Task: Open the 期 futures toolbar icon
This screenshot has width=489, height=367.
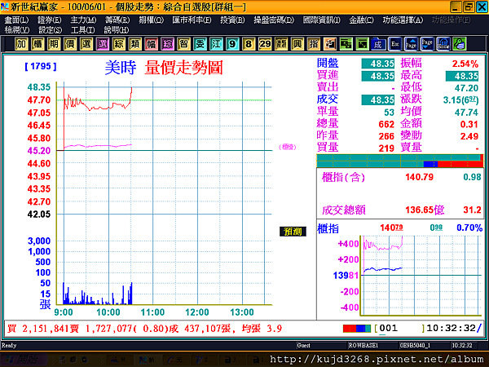Action: [54, 44]
